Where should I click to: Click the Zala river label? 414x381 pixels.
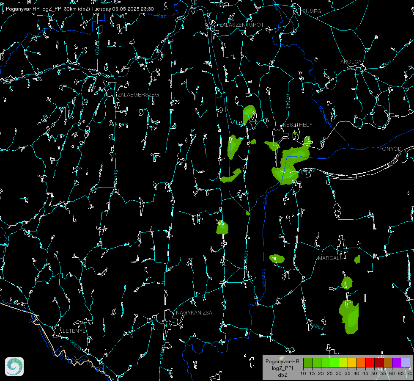click(x=266, y=199)
